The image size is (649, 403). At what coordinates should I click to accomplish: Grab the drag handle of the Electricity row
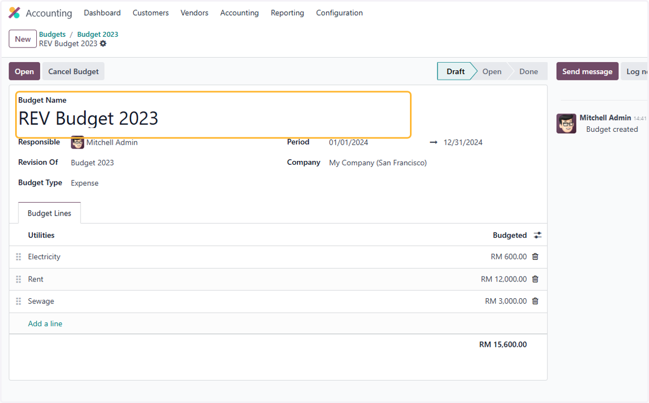[18, 257]
